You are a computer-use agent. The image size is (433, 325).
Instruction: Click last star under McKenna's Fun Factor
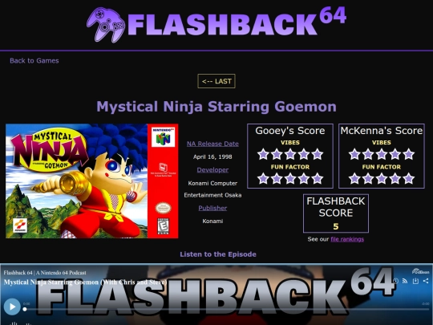pyautogui.click(x=409, y=178)
